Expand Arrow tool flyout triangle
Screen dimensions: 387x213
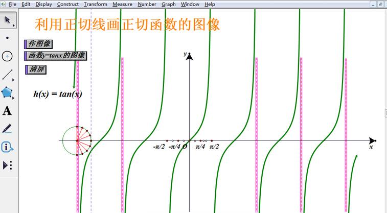tap(14, 26)
